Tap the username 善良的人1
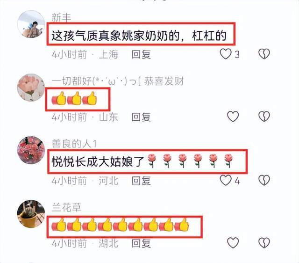Screen dimensions: 299x263 (x=74, y=144)
